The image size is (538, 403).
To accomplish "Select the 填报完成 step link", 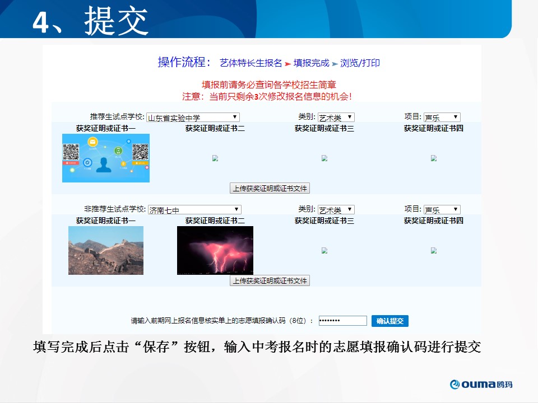I will 311,63.
